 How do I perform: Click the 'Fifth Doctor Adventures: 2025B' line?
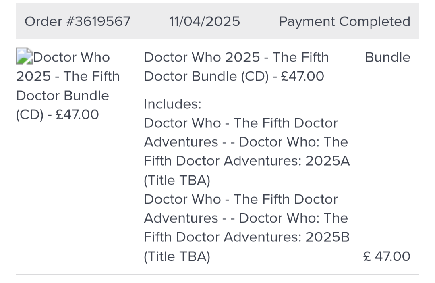click(246, 237)
